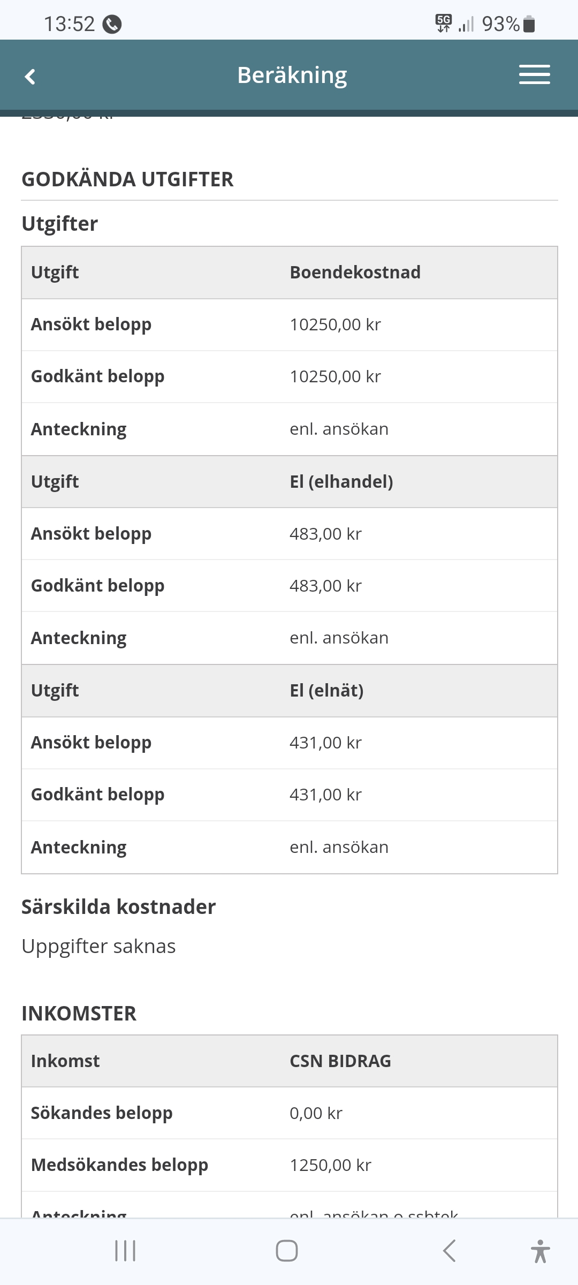Tap the GODKÄNDA UTGIFTER section heading
The height and width of the screenshot is (1285, 578).
pos(127,179)
